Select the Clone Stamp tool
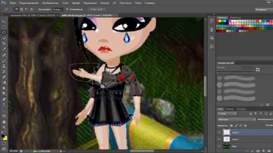 tap(4, 66)
